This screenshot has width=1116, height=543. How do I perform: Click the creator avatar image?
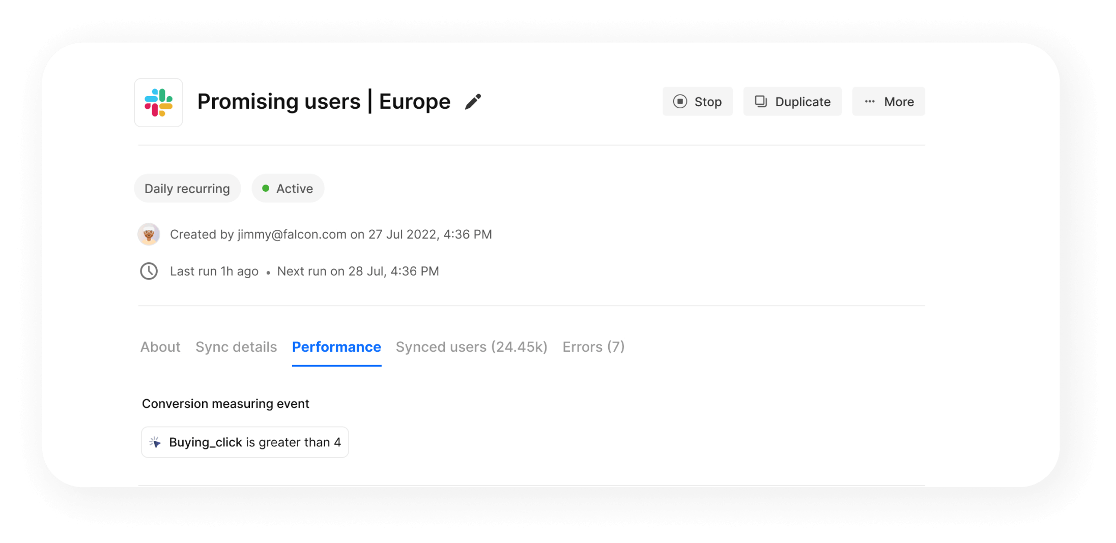tap(149, 234)
